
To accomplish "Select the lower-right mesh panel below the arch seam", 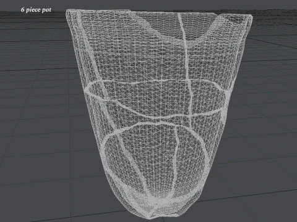I will pos(191,158).
